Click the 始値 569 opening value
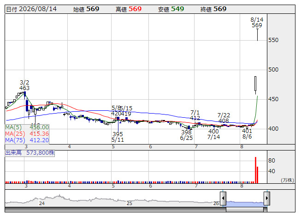Screen dimensions: 301x217 coord(86,9)
